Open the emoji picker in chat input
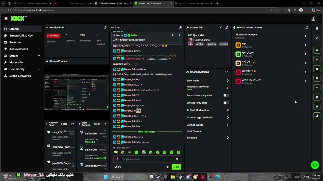Viewport: 323px width, 181px height. (177, 159)
